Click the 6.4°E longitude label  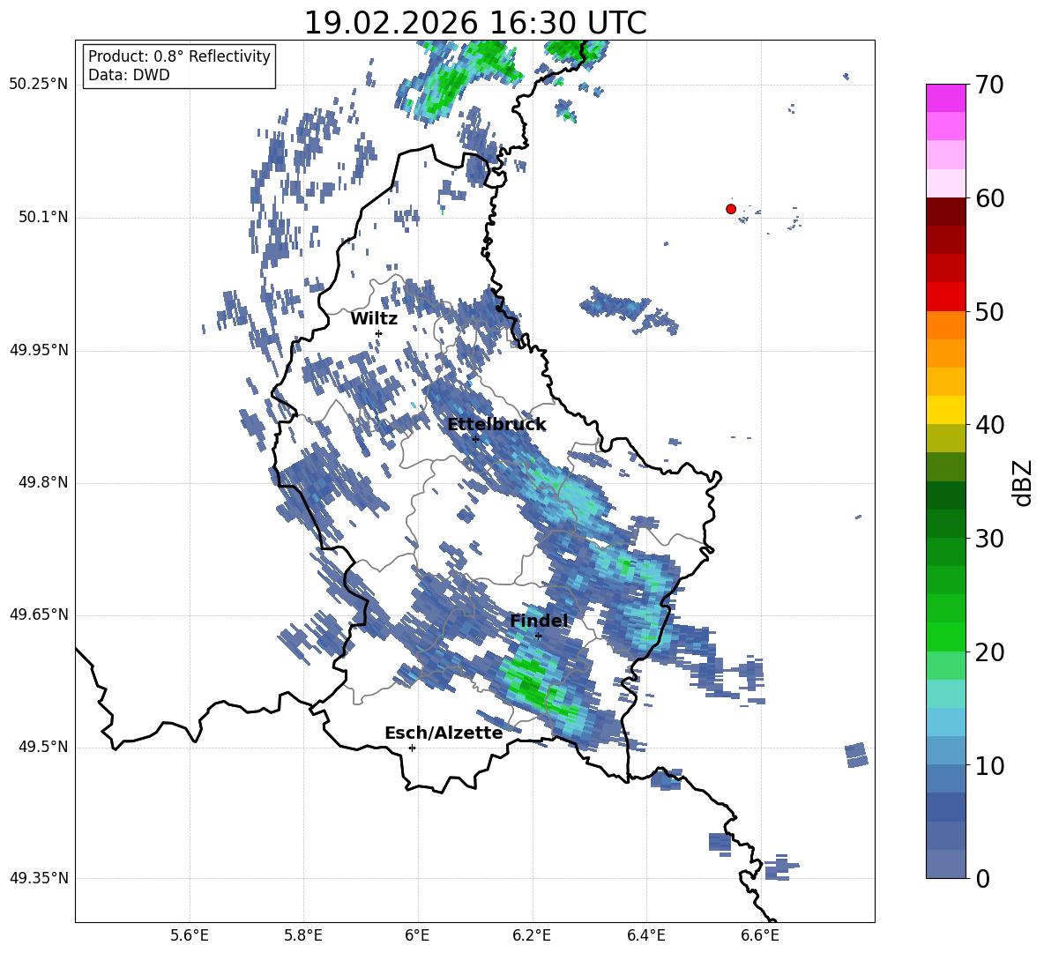(x=645, y=935)
